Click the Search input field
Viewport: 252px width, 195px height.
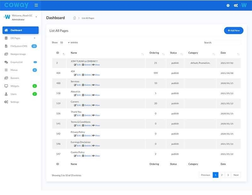coord(226,43)
